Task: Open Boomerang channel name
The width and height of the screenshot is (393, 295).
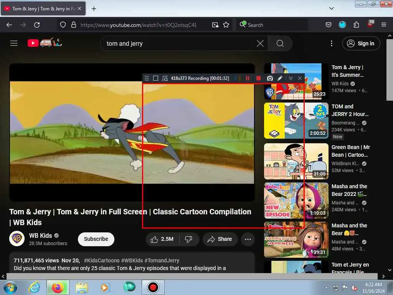Action: (x=345, y=123)
